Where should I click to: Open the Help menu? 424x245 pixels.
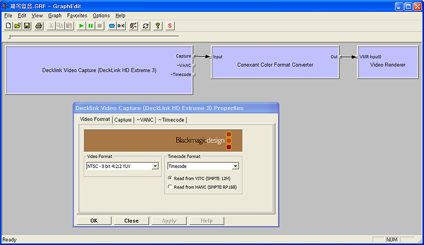pyautogui.click(x=120, y=16)
